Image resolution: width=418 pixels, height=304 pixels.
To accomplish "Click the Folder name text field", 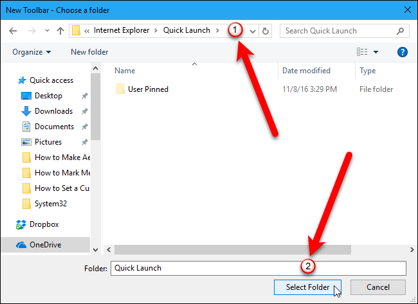I will pyautogui.click(x=258, y=267).
